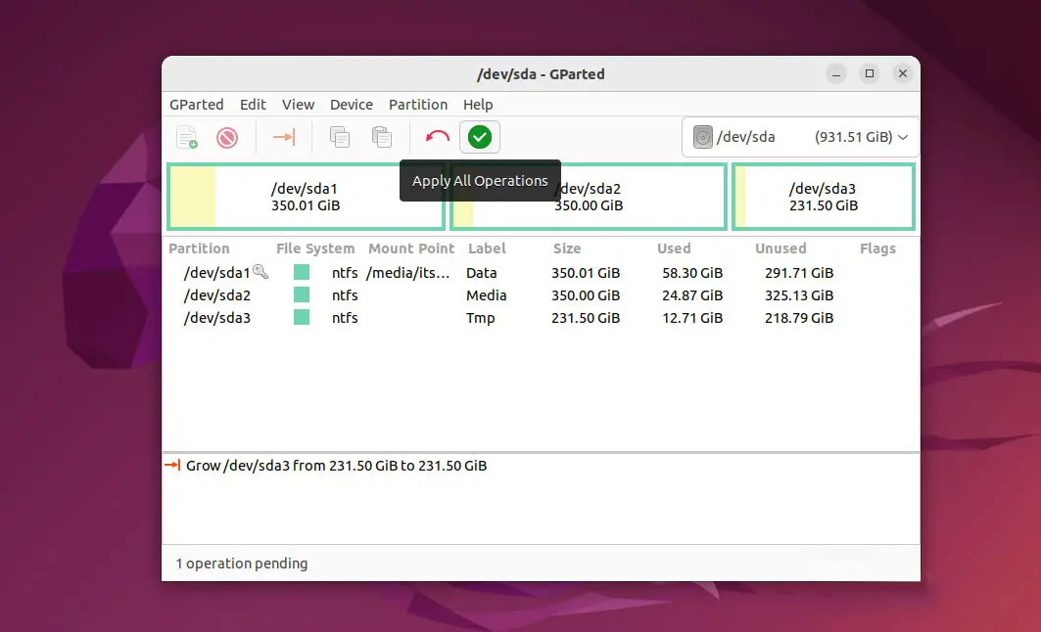Image resolution: width=1041 pixels, height=632 pixels.
Task: Open the View menu
Action: coord(298,105)
